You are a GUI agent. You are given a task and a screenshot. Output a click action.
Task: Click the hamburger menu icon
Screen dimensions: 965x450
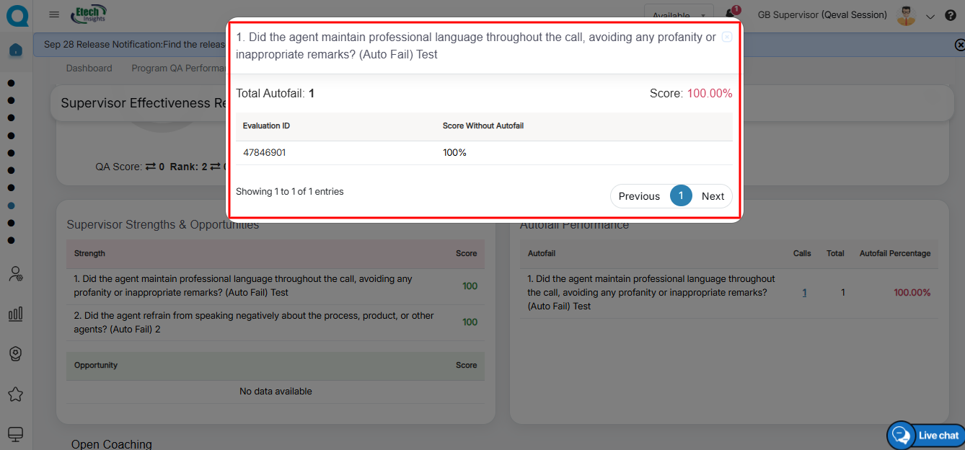[x=54, y=14]
